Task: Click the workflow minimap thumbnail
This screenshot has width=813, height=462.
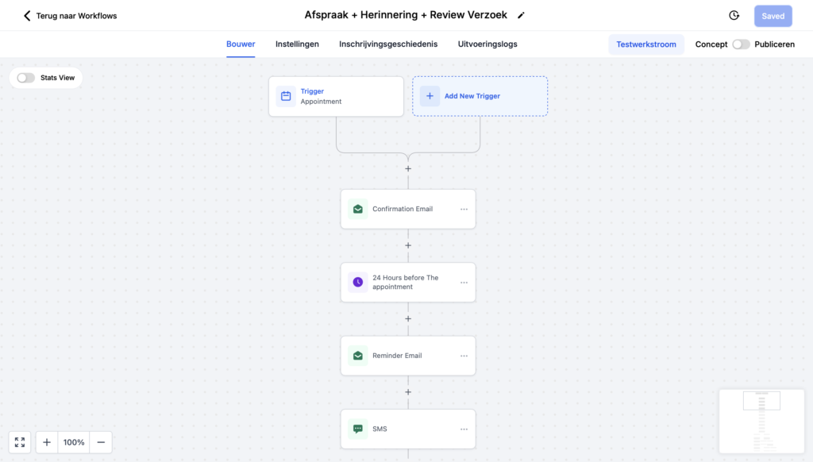Action: 761,421
